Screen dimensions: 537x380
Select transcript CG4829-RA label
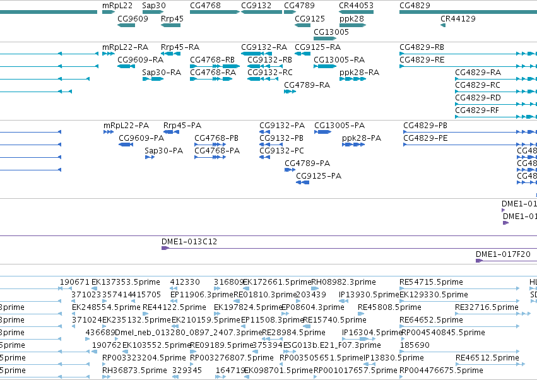pyautogui.click(x=478, y=73)
